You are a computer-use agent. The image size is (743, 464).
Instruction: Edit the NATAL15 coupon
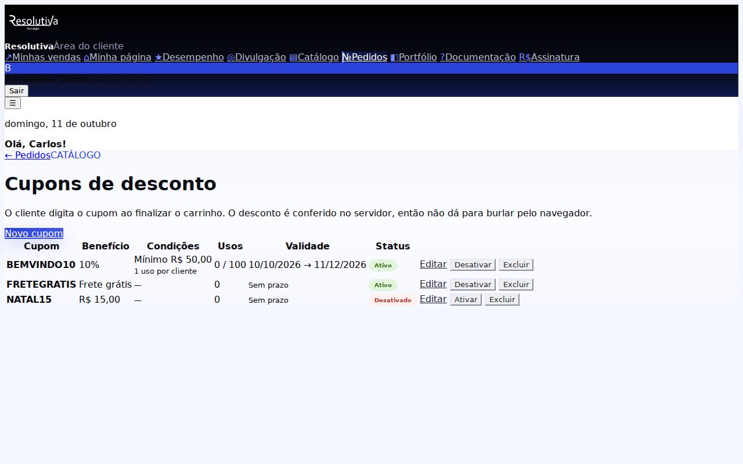tap(433, 299)
